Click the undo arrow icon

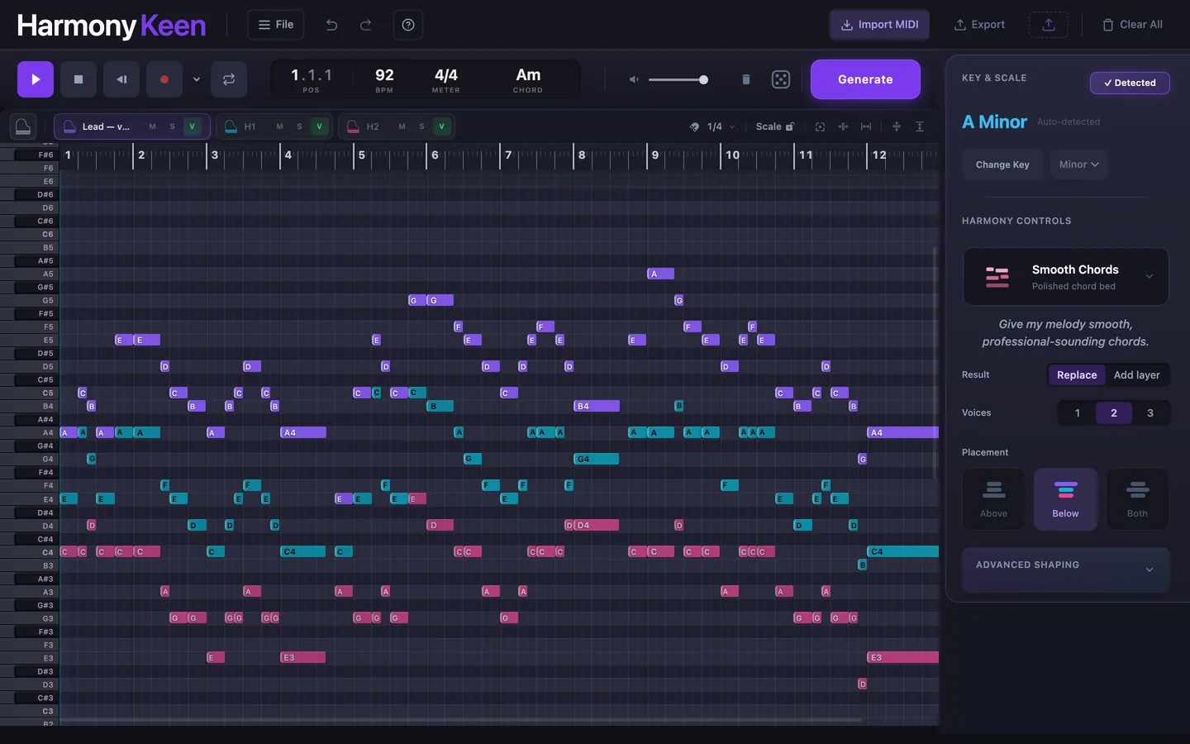point(331,25)
